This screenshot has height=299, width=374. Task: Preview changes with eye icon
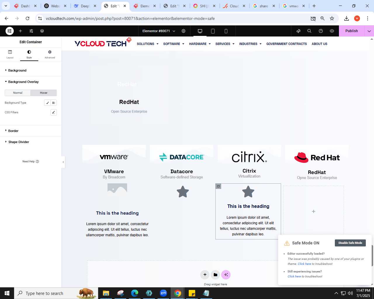(x=332, y=31)
